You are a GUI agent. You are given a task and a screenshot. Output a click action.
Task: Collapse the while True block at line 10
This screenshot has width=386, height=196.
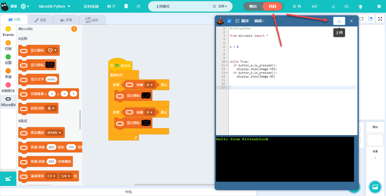point(227,62)
